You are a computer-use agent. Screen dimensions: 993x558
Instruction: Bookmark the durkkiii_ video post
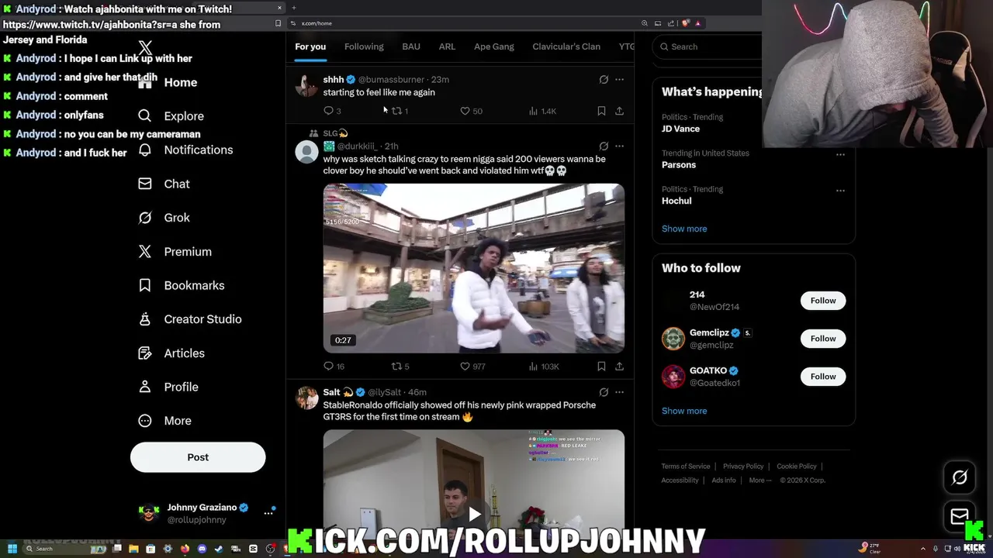(601, 366)
